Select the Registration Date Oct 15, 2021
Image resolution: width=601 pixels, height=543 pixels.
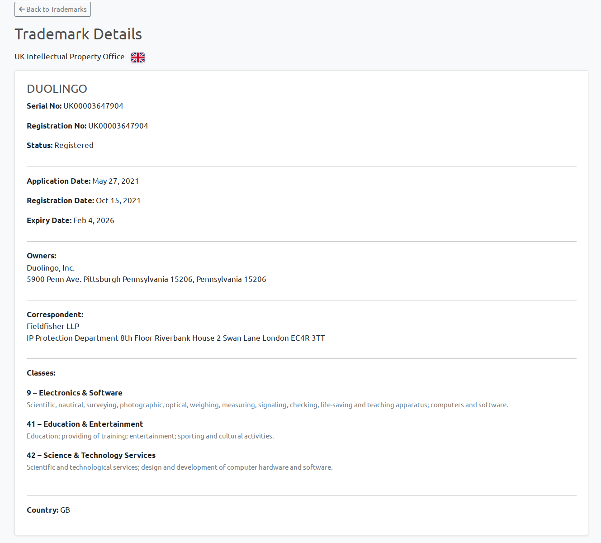tap(118, 200)
